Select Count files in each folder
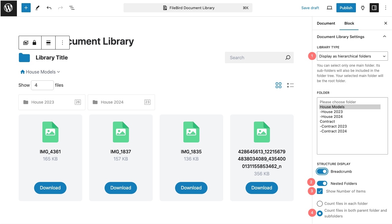 [x=320, y=204]
